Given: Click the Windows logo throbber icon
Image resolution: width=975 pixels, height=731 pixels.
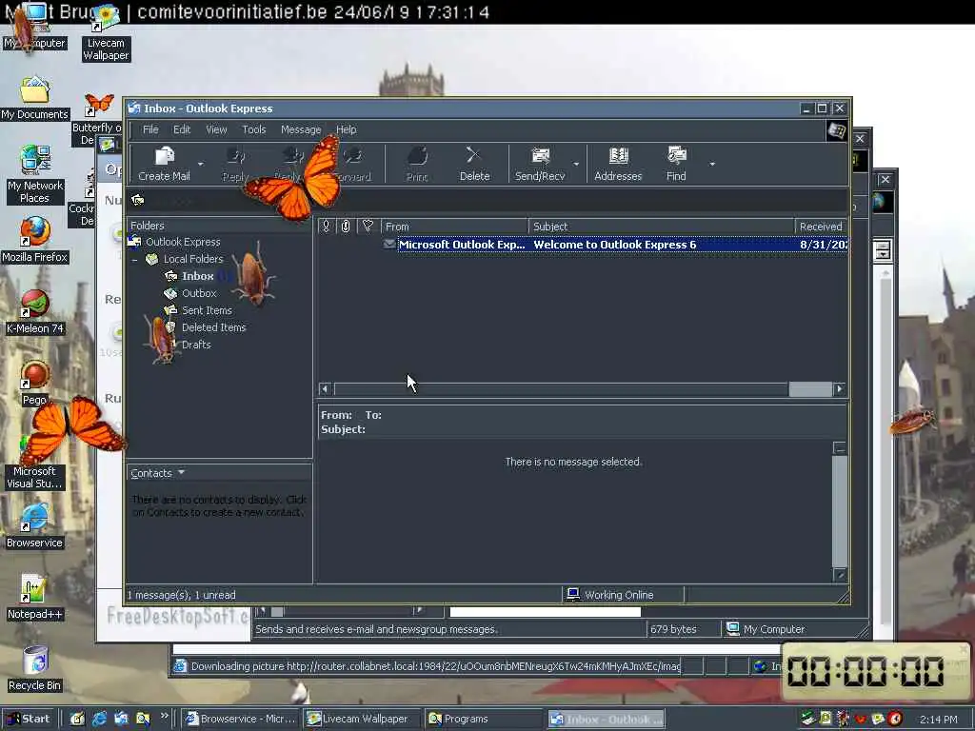Looking at the screenshot, I should click(837, 131).
